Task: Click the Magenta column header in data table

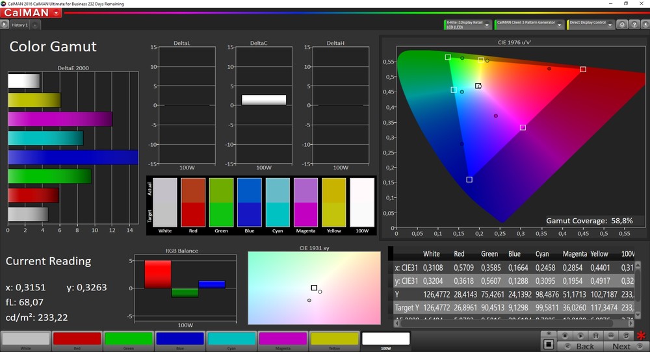Action: pos(574,254)
